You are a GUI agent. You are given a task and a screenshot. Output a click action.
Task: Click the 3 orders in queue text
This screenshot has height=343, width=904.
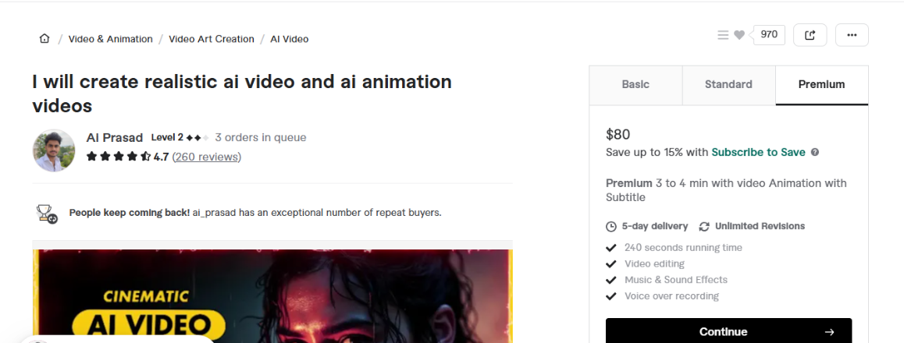(261, 137)
